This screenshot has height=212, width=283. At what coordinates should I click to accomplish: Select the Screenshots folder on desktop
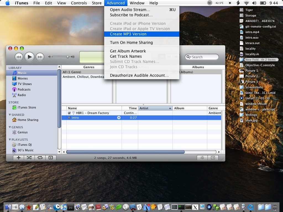(x=251, y=87)
